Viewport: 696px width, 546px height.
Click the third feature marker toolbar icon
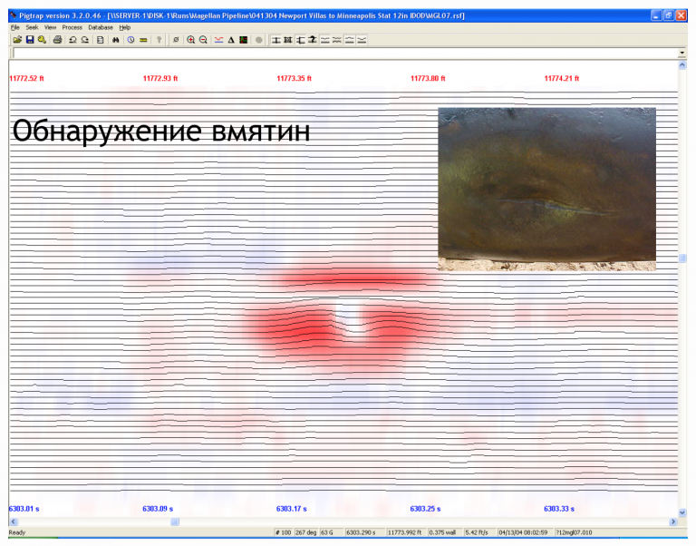point(301,40)
